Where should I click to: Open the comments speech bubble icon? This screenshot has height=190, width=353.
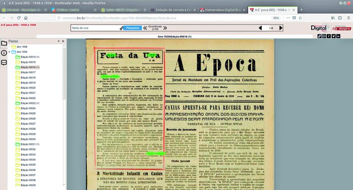click(4, 63)
